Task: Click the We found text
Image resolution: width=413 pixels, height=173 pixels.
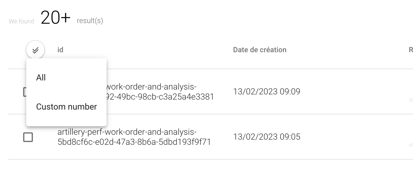Action: [x=21, y=21]
